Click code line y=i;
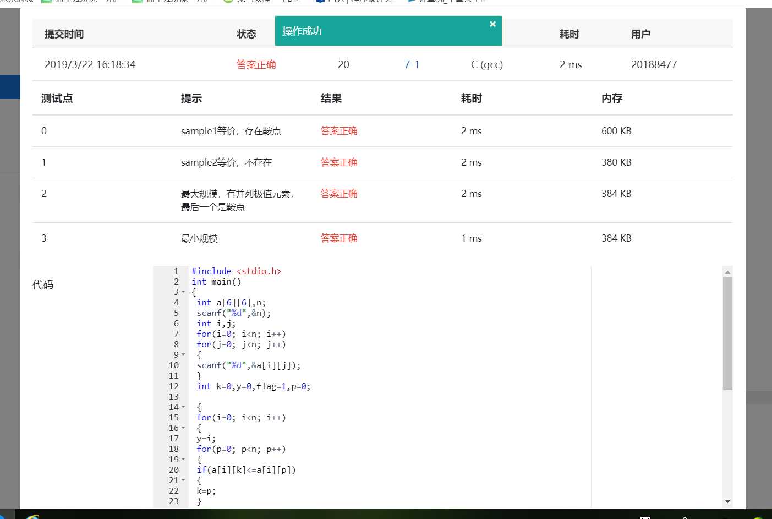The width and height of the screenshot is (772, 519). pos(206,439)
